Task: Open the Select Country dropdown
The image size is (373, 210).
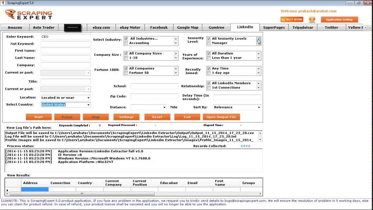Action: (x=88, y=105)
